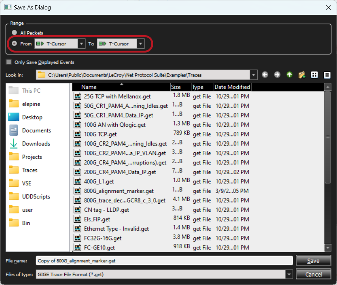The height and width of the screenshot is (285, 337).
Task: Sort files by Date Modified column
Action: [x=232, y=87]
